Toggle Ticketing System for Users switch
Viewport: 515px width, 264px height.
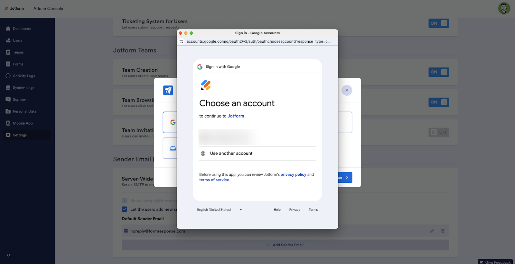click(x=439, y=23)
